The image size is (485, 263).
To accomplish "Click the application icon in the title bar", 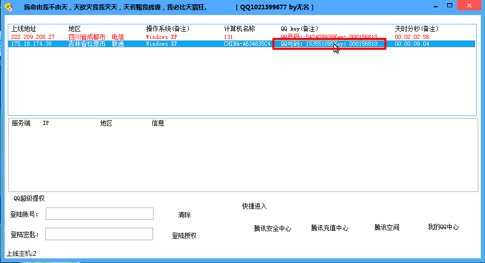I will 9,7.
